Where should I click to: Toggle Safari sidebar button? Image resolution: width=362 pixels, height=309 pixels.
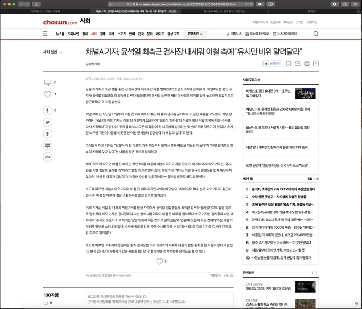click(x=37, y=4)
